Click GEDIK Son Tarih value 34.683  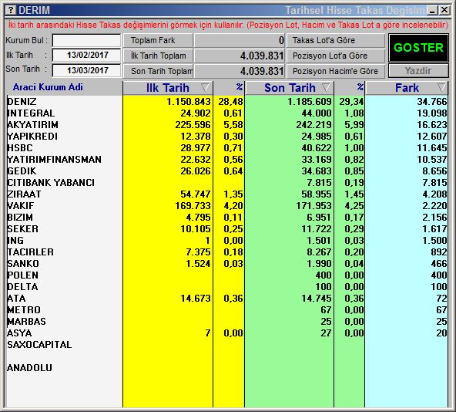(317, 171)
